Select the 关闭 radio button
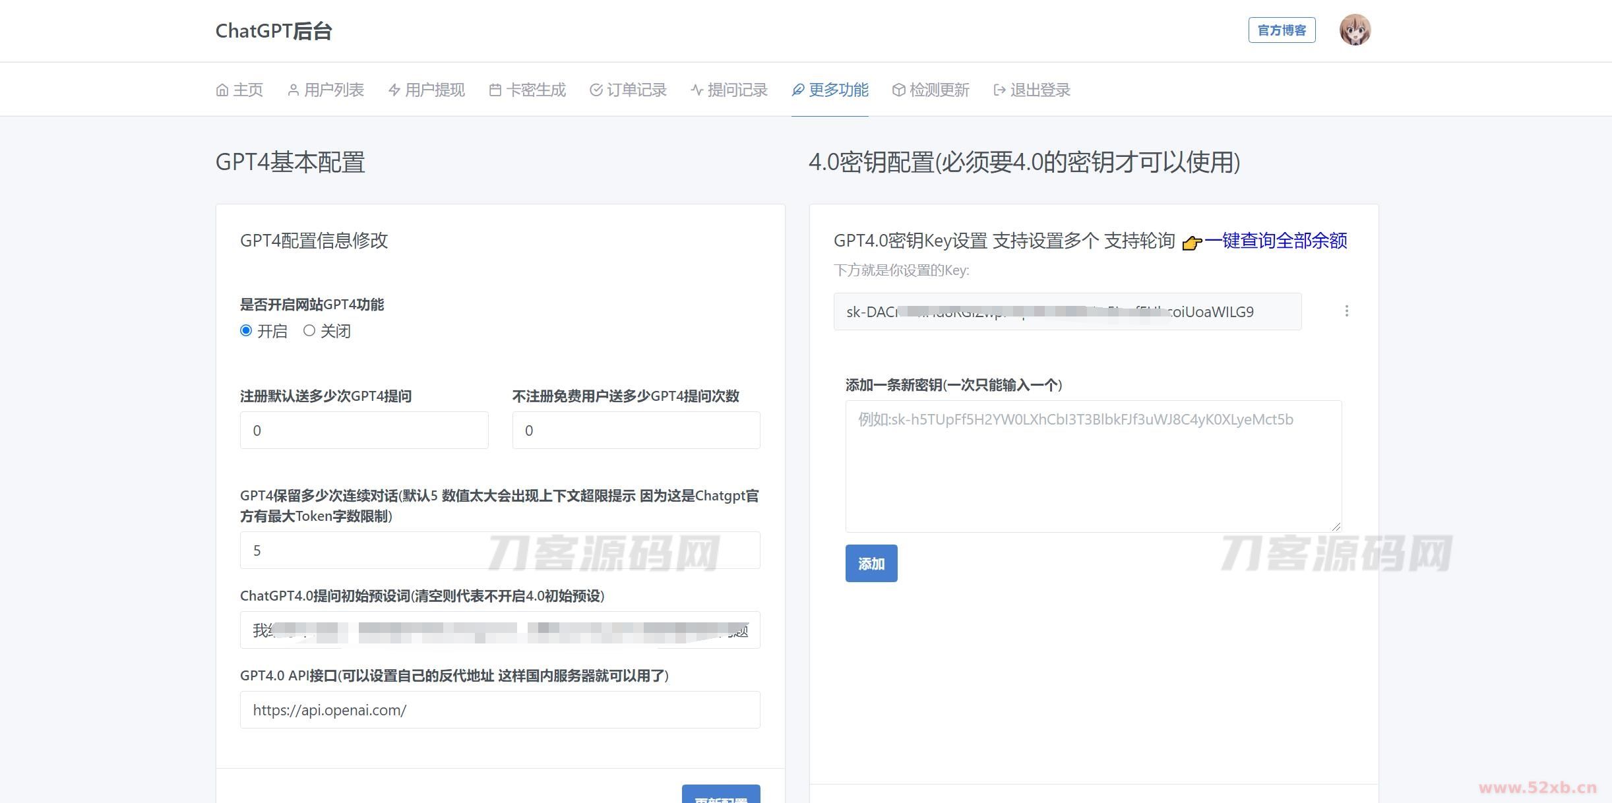Screen dimensions: 1612x803 point(309,330)
